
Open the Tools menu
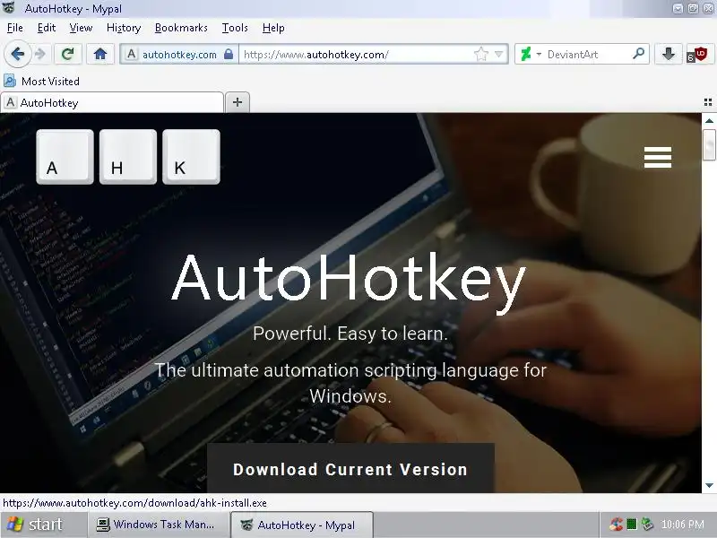[x=235, y=28]
